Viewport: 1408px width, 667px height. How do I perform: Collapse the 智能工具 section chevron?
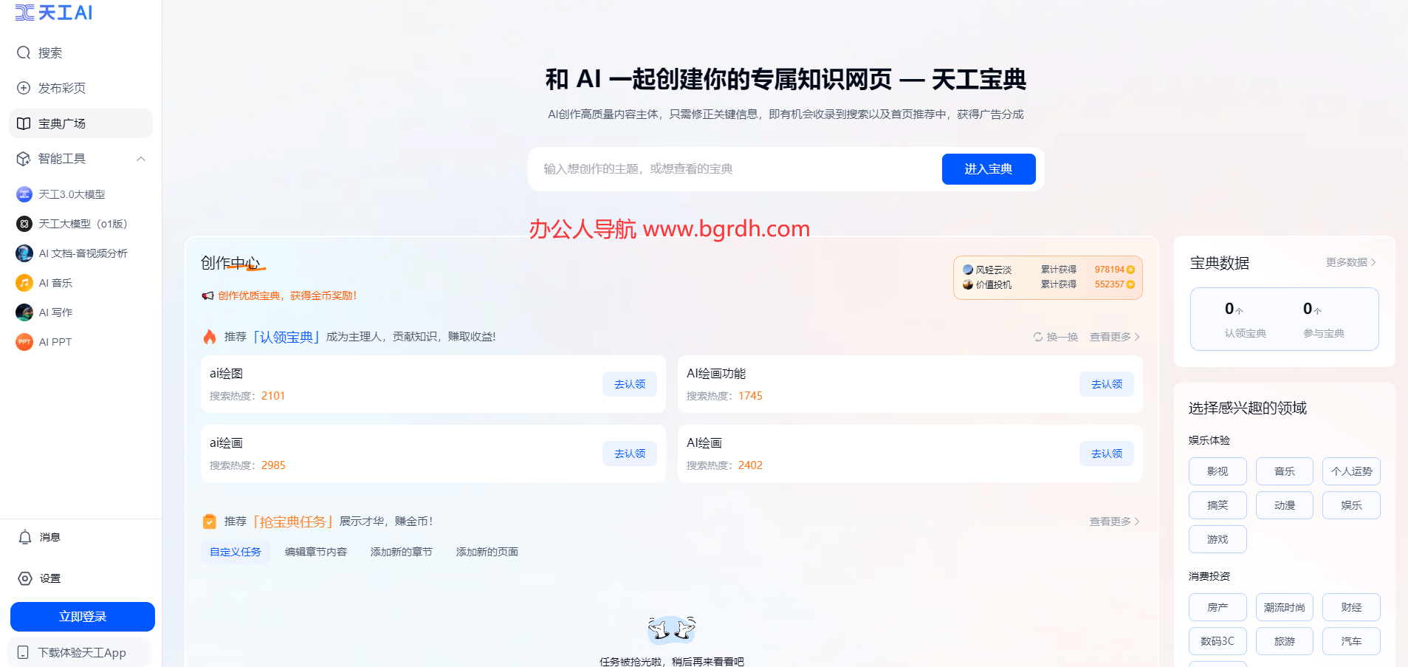coord(141,159)
